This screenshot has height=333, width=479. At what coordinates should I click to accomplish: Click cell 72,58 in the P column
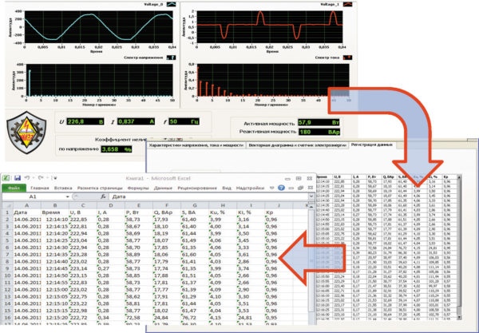tap(139, 317)
